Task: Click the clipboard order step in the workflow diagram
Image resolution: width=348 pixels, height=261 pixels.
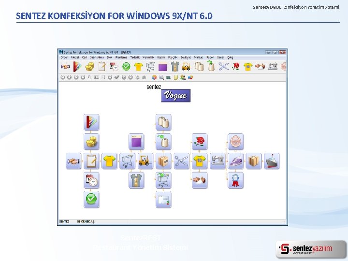Action: pyautogui.click(x=91, y=161)
